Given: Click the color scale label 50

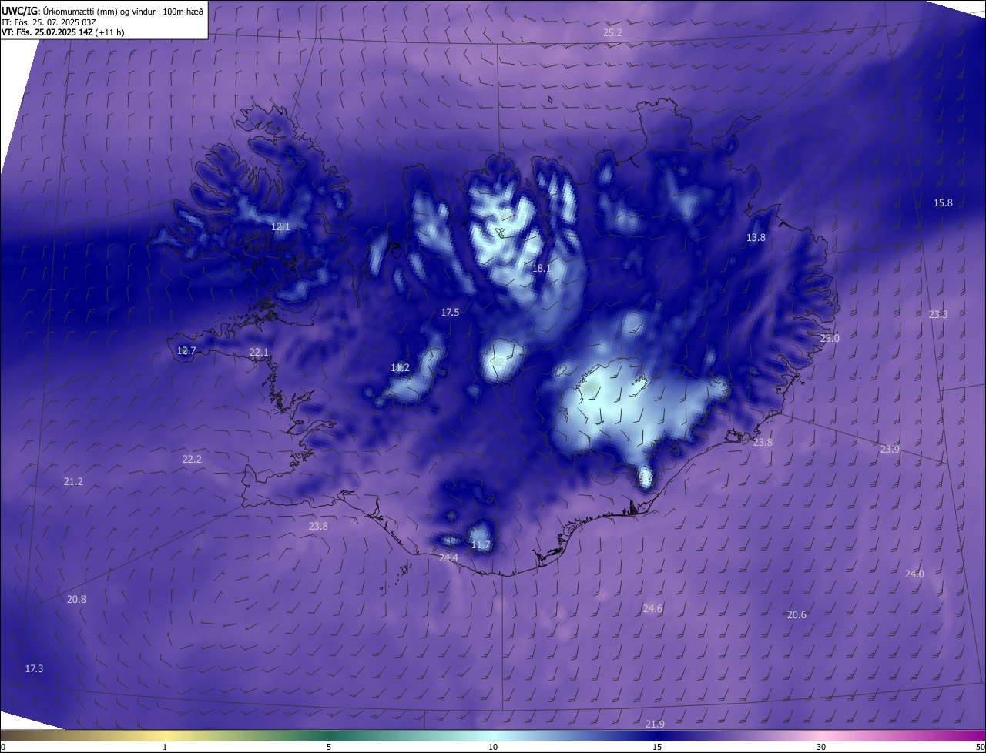Looking at the screenshot, I should tap(980, 747).
